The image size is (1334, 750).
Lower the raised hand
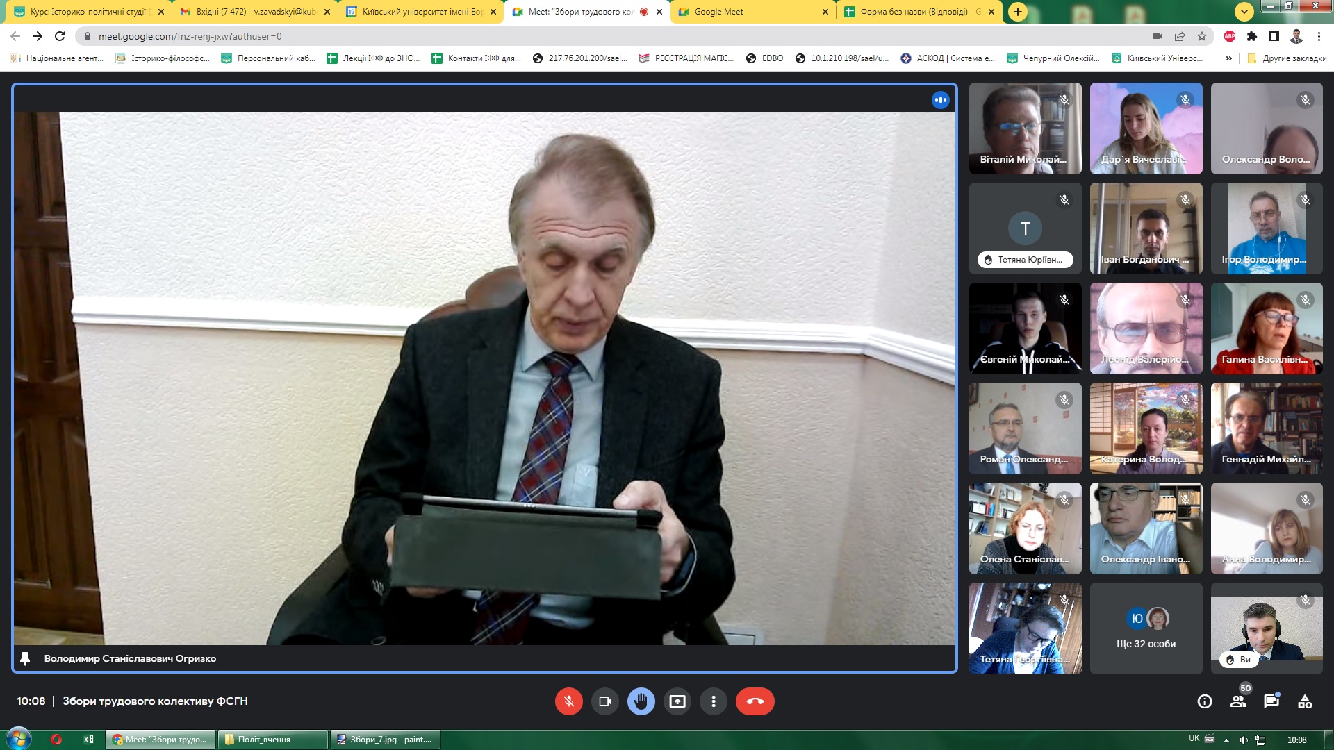click(641, 701)
